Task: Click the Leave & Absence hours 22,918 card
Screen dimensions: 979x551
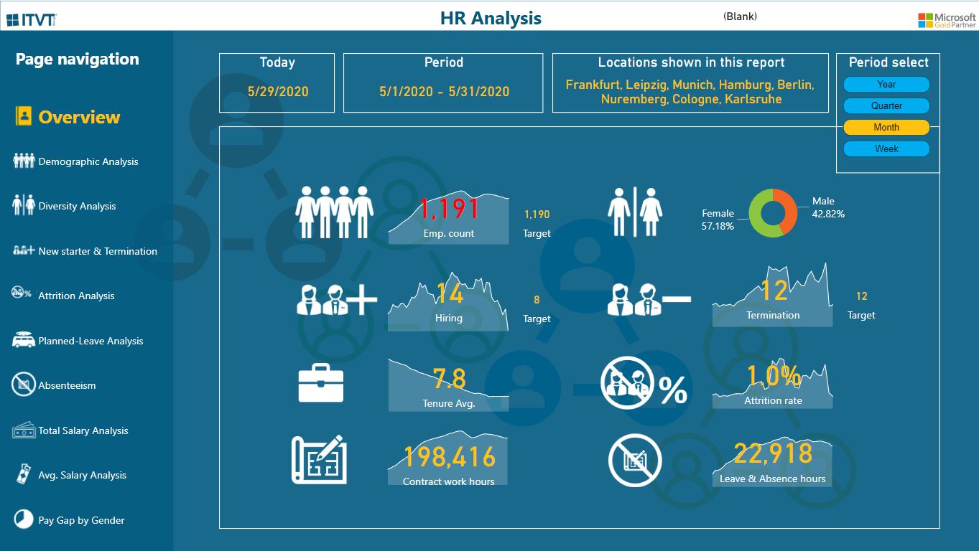Action: coord(772,461)
